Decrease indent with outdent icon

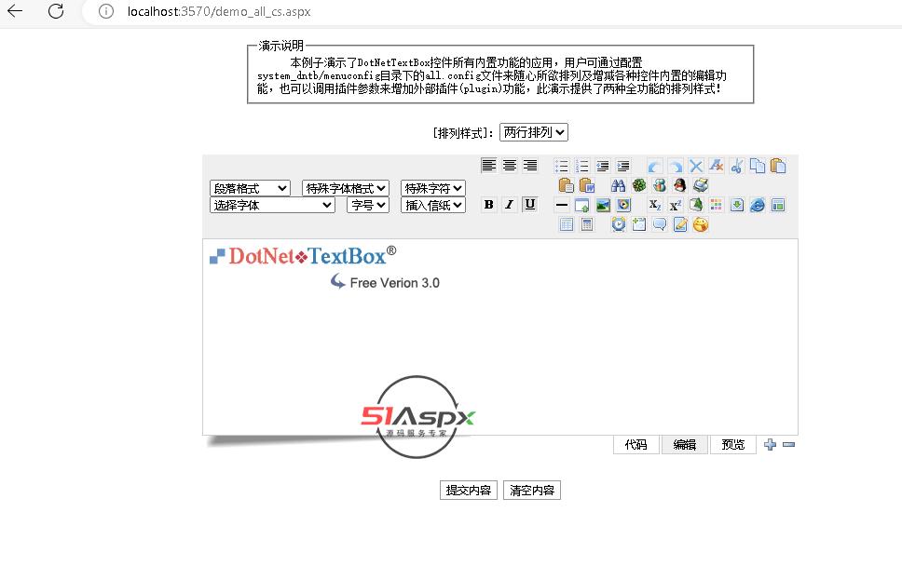click(602, 166)
